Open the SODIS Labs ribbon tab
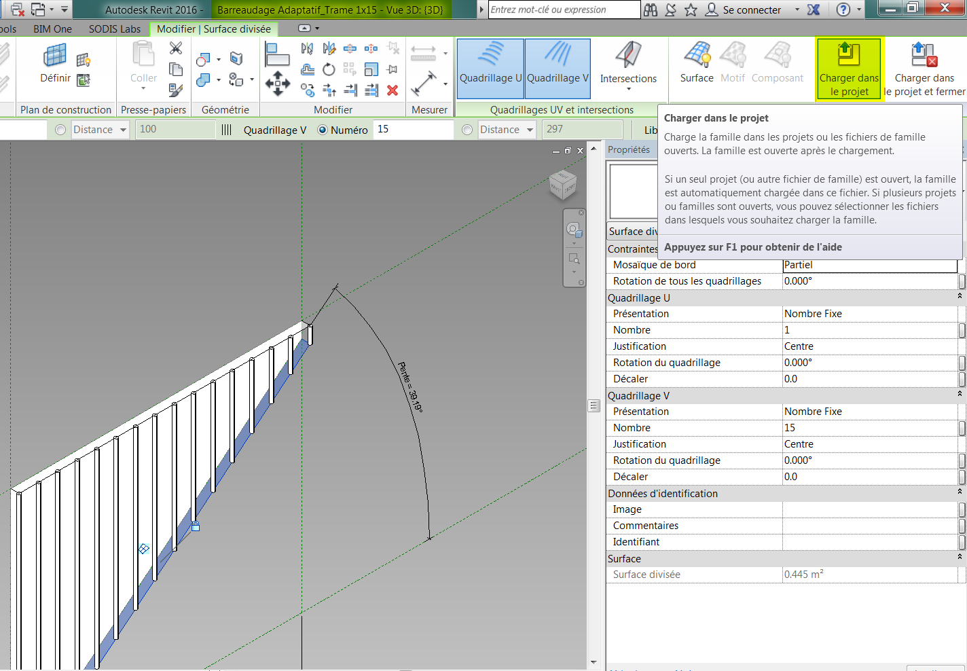 click(114, 29)
